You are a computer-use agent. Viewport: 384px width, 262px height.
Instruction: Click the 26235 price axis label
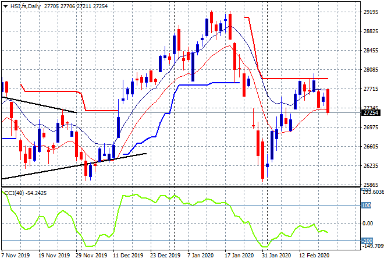click(371, 166)
